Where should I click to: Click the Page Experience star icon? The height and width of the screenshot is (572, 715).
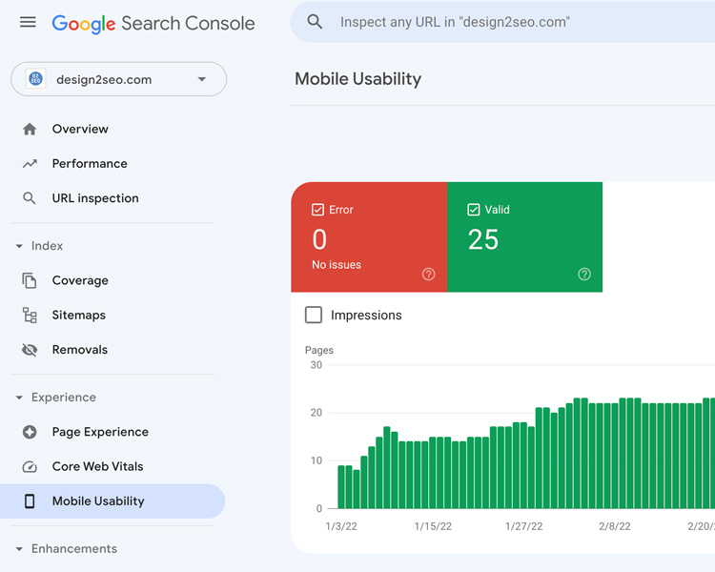click(30, 432)
